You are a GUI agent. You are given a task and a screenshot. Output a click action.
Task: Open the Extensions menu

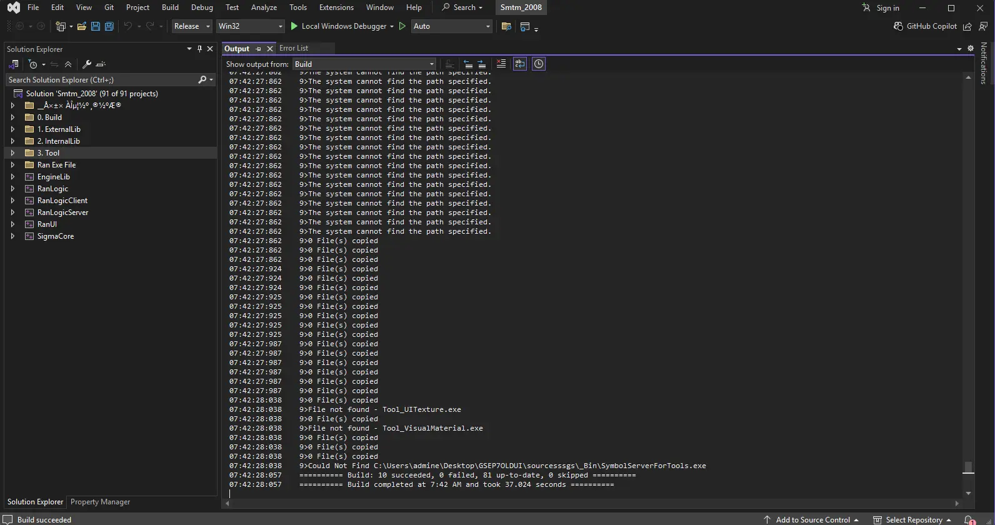point(336,7)
